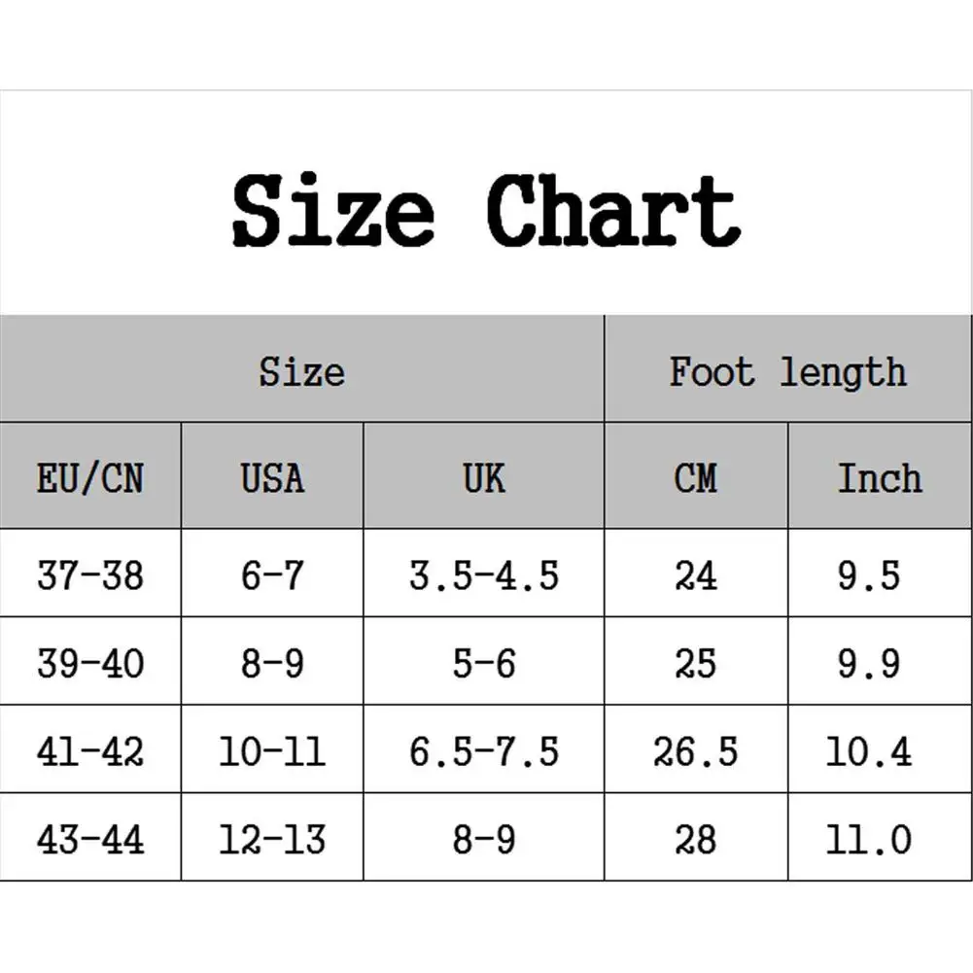Click the Foot length header cell
Screen dimensions: 973x973
(x=787, y=371)
